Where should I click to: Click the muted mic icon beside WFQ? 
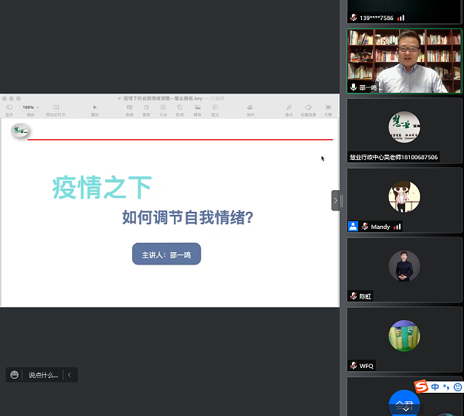pyautogui.click(x=354, y=366)
